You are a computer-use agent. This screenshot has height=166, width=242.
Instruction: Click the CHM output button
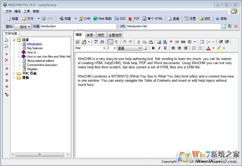coord(85,19)
